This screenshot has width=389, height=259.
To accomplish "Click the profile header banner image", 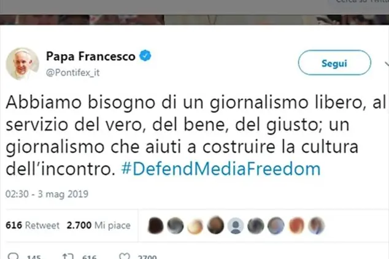I will tap(194, 20).
